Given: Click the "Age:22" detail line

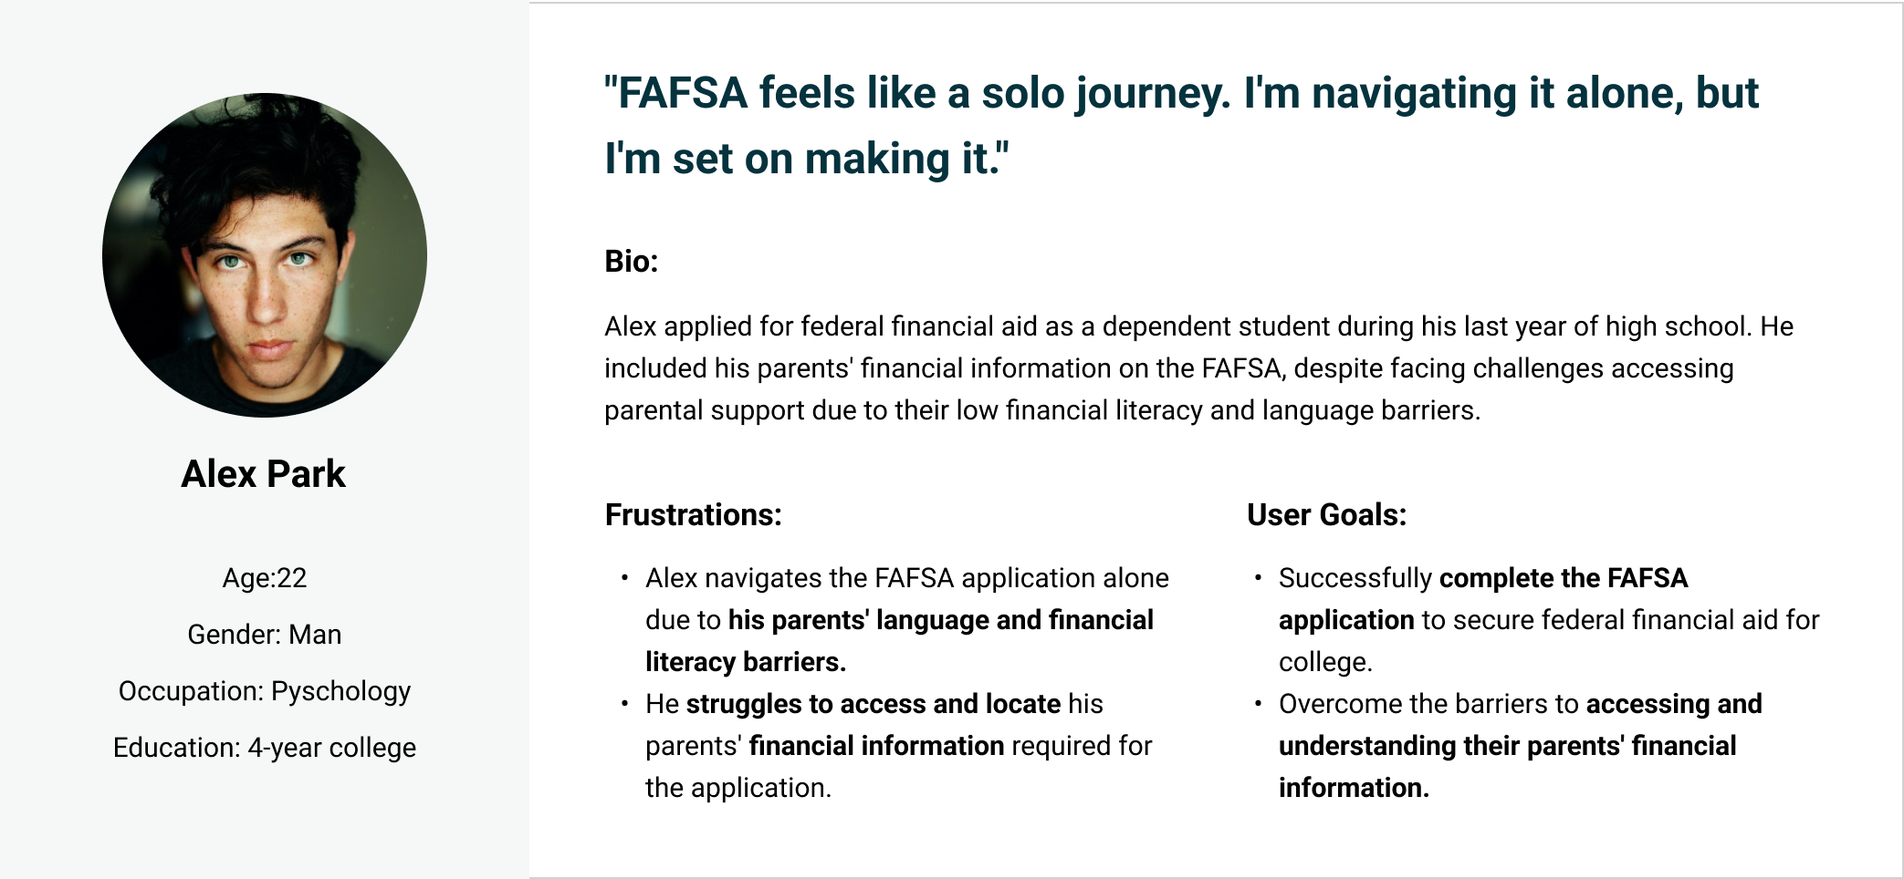Looking at the screenshot, I should click(x=265, y=578).
